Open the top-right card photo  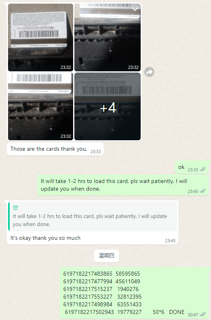pyautogui.click(x=107, y=37)
